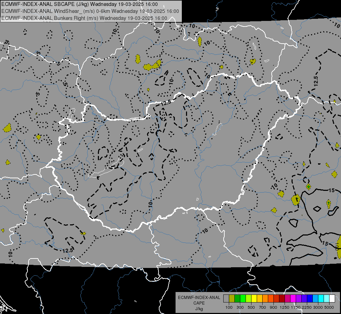
Task: Click the 1250 label under the legend
Action: point(285,307)
